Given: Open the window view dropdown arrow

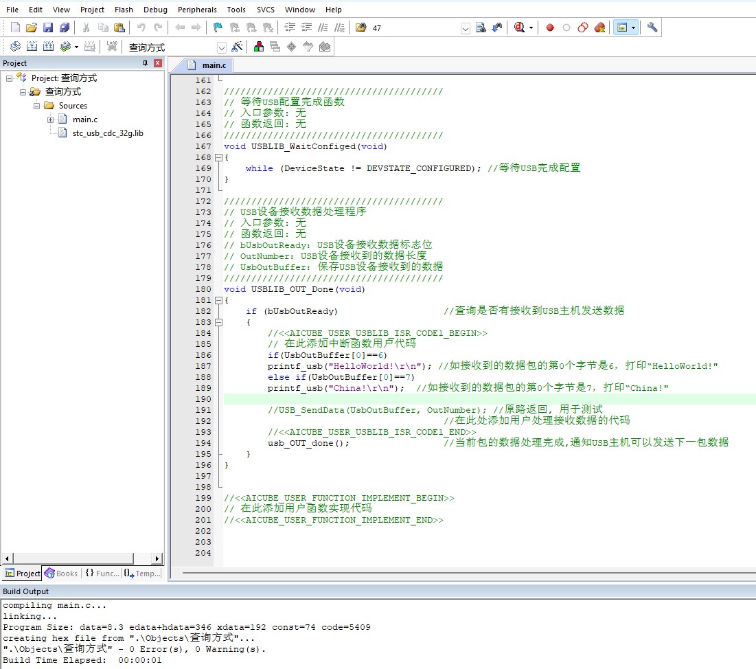Looking at the screenshot, I should (633, 27).
